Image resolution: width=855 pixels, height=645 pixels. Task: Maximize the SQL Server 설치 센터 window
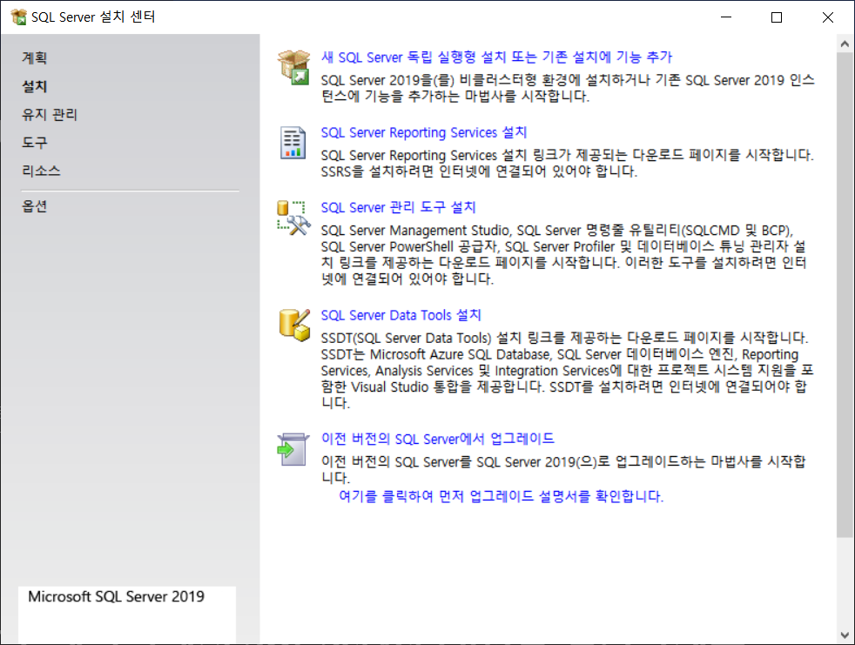(x=777, y=17)
